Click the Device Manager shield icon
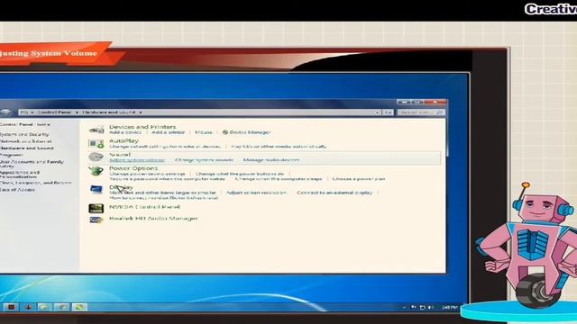Viewport: 577px width, 324px height. (x=225, y=132)
